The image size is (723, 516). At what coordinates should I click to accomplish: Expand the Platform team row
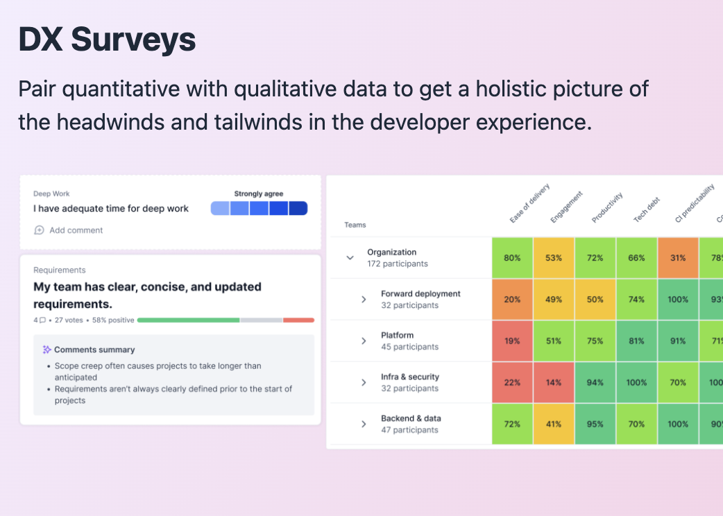click(x=364, y=341)
